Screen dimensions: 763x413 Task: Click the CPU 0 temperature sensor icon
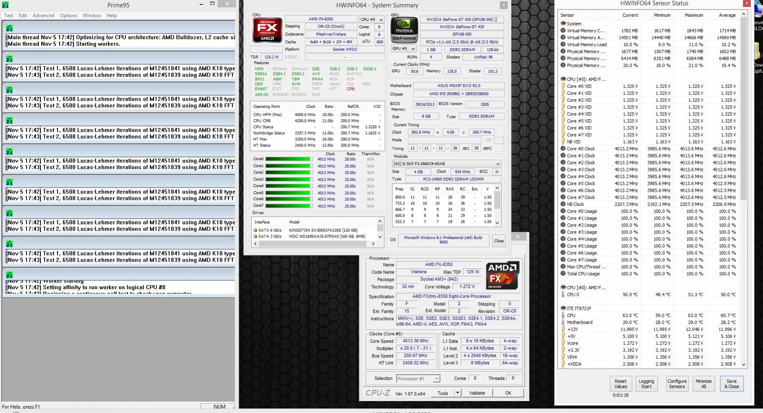click(563, 294)
